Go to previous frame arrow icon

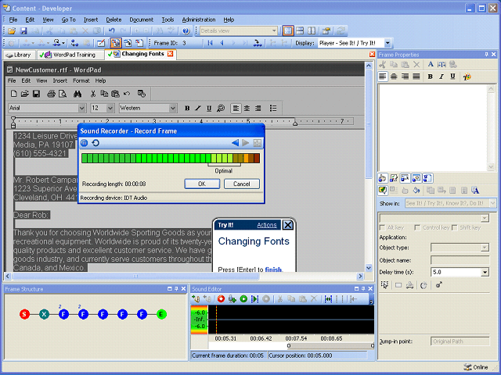(222, 43)
